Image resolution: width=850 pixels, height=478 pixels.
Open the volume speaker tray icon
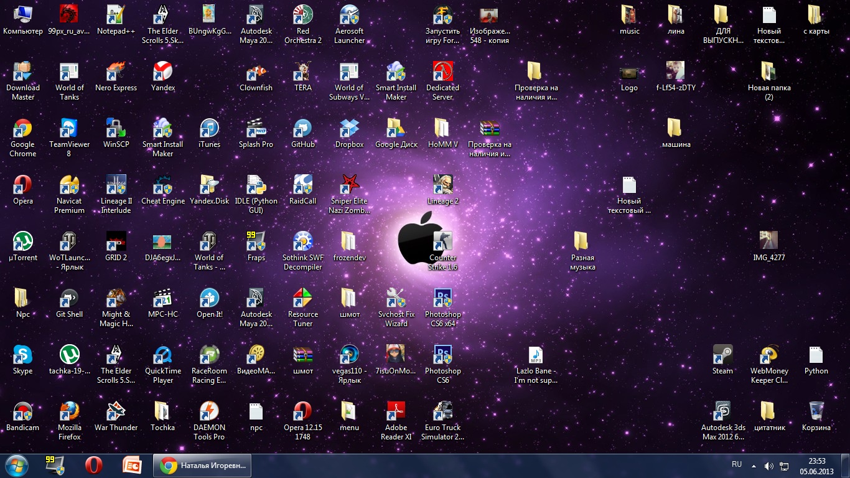point(769,466)
